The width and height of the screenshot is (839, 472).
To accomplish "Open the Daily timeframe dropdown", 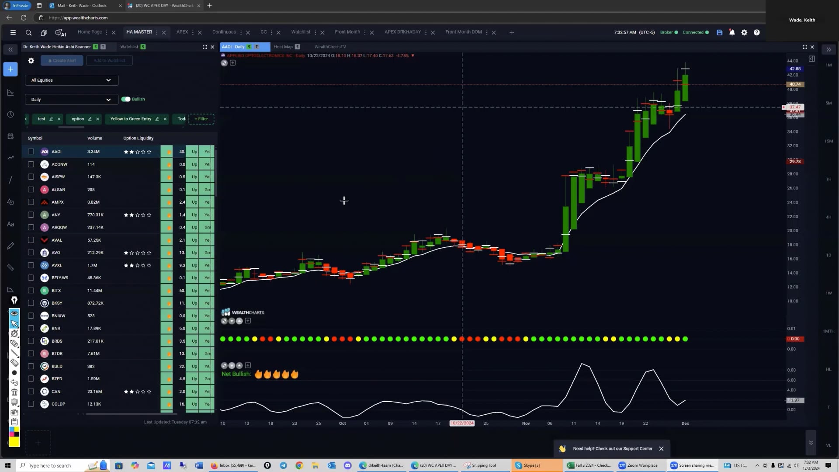I will [71, 100].
